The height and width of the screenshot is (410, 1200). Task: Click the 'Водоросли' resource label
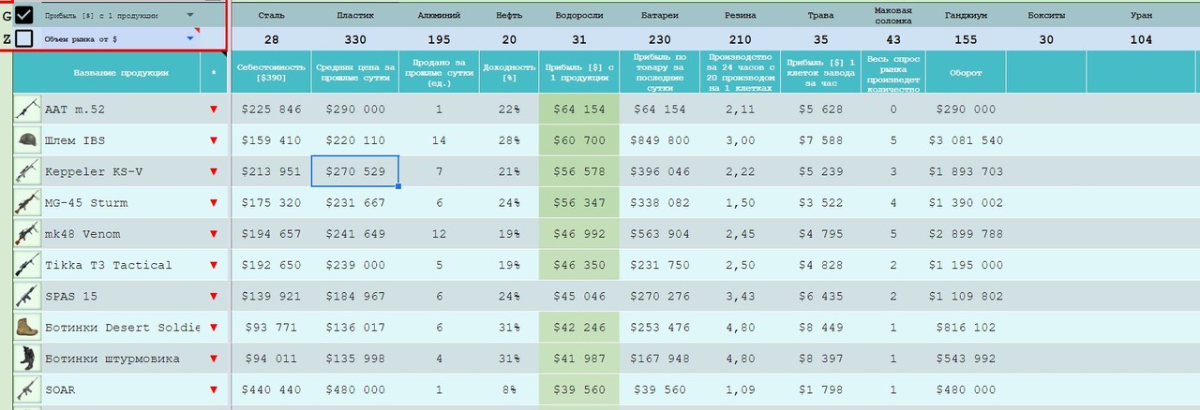(579, 16)
